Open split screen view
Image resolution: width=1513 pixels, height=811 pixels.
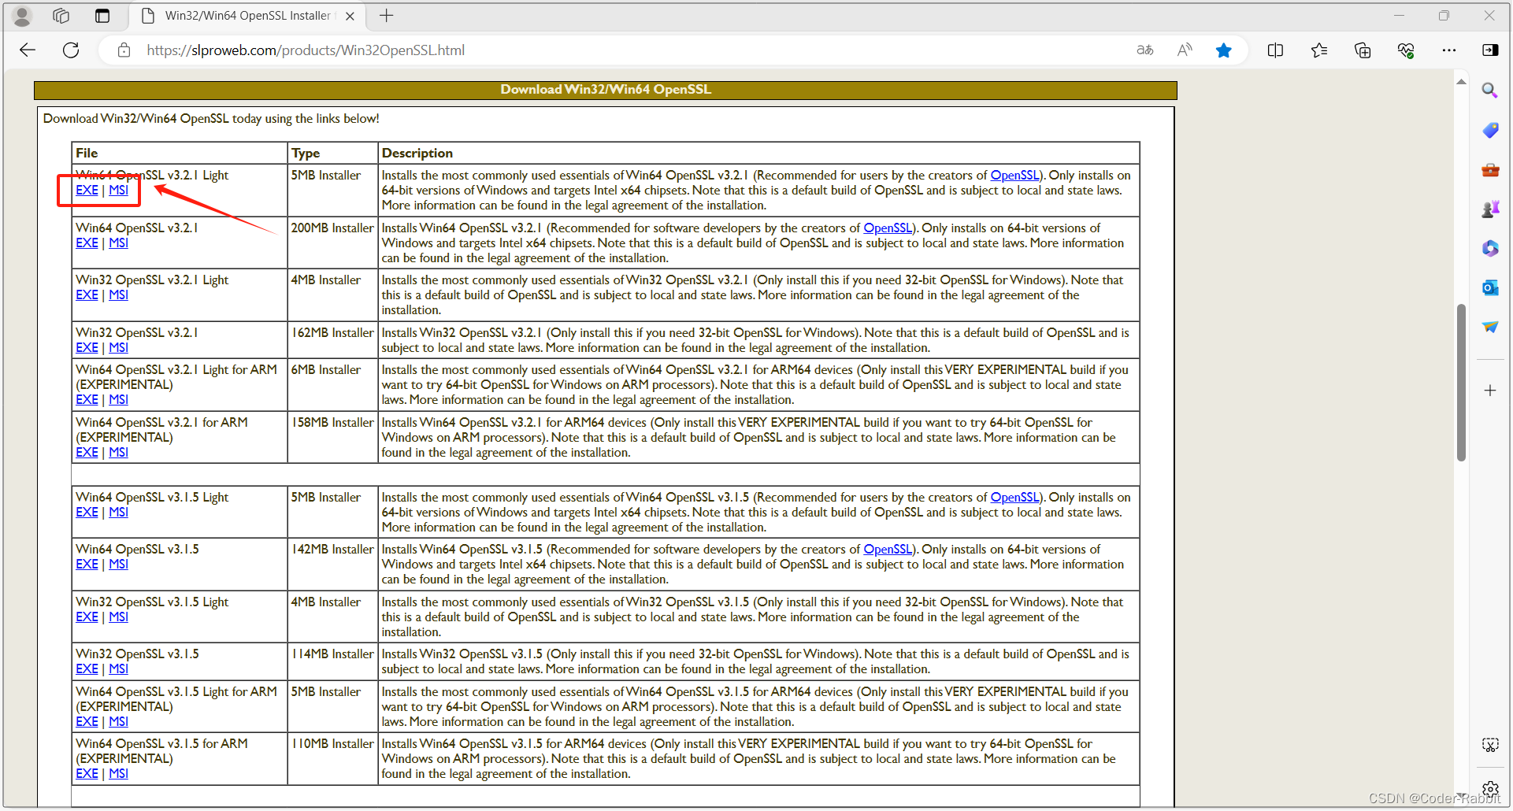pyautogui.click(x=1275, y=50)
